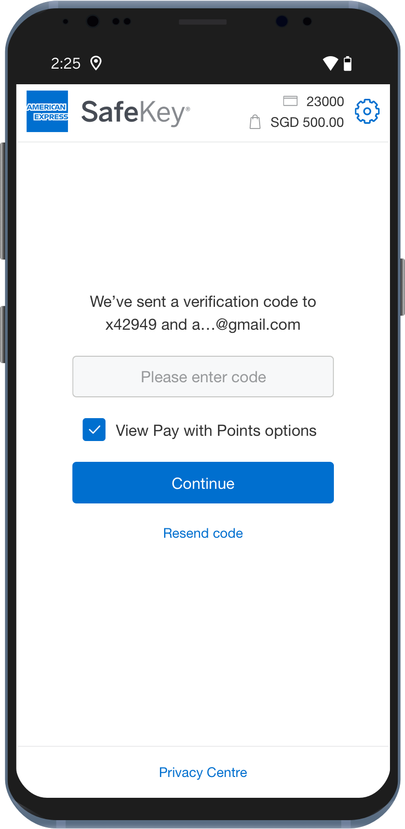Tap the card number ending 23000
Screen dimensions: 405x829
[325, 101]
